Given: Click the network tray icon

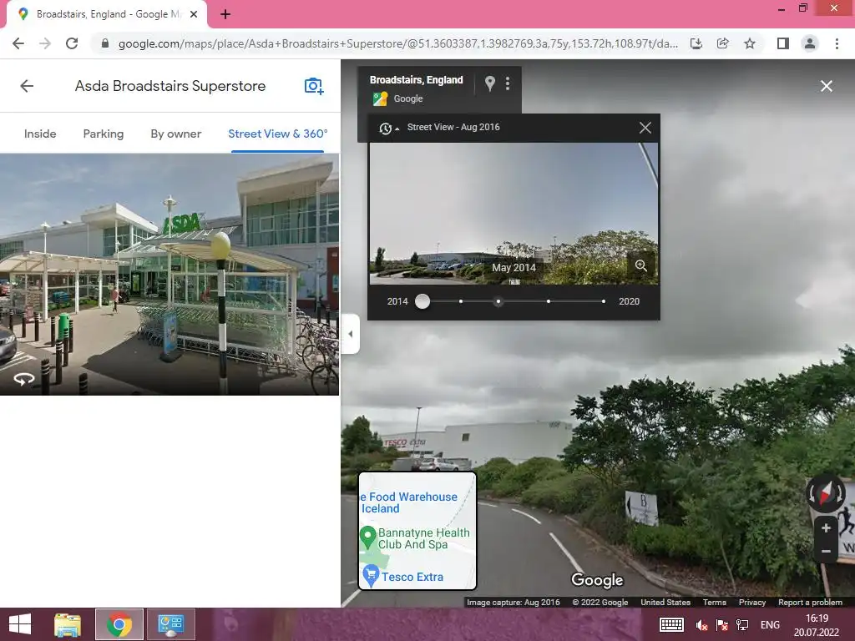Looking at the screenshot, I should point(742,625).
